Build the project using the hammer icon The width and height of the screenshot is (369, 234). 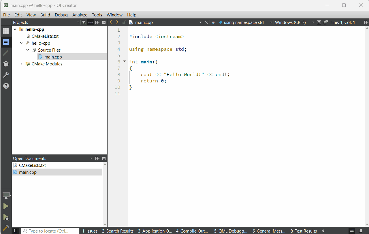click(x=6, y=228)
